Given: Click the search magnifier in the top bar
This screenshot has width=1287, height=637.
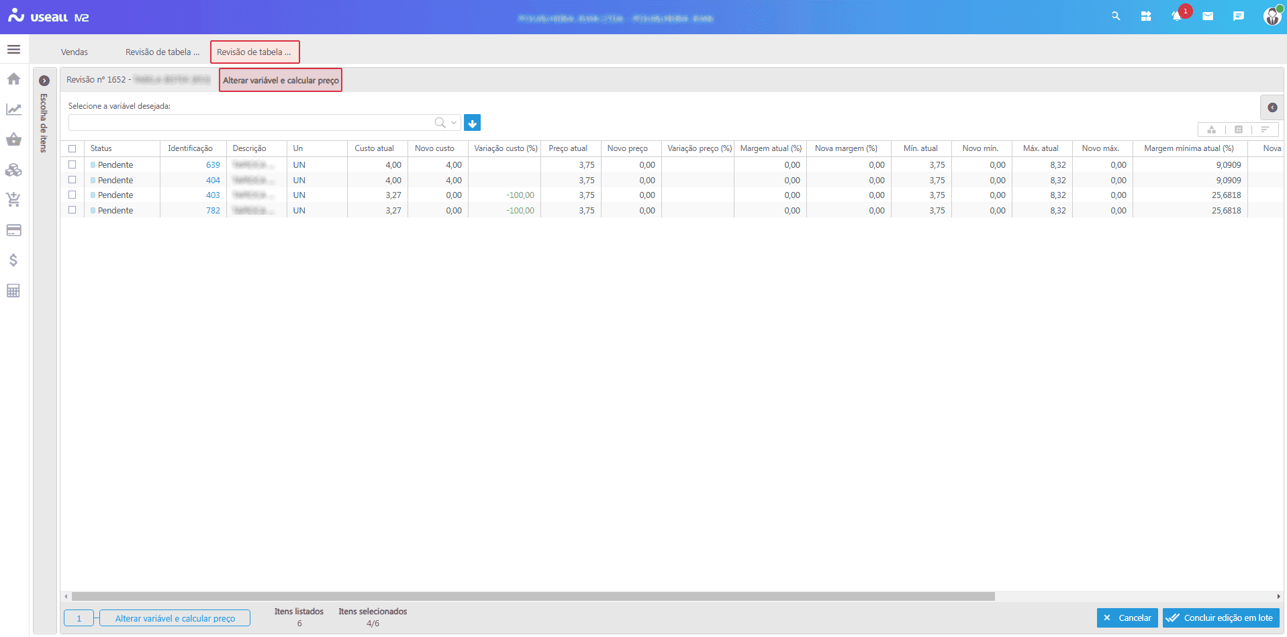Looking at the screenshot, I should [1116, 16].
